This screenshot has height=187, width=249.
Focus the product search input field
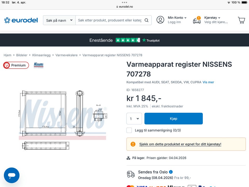pyautogui.click(x=110, y=20)
